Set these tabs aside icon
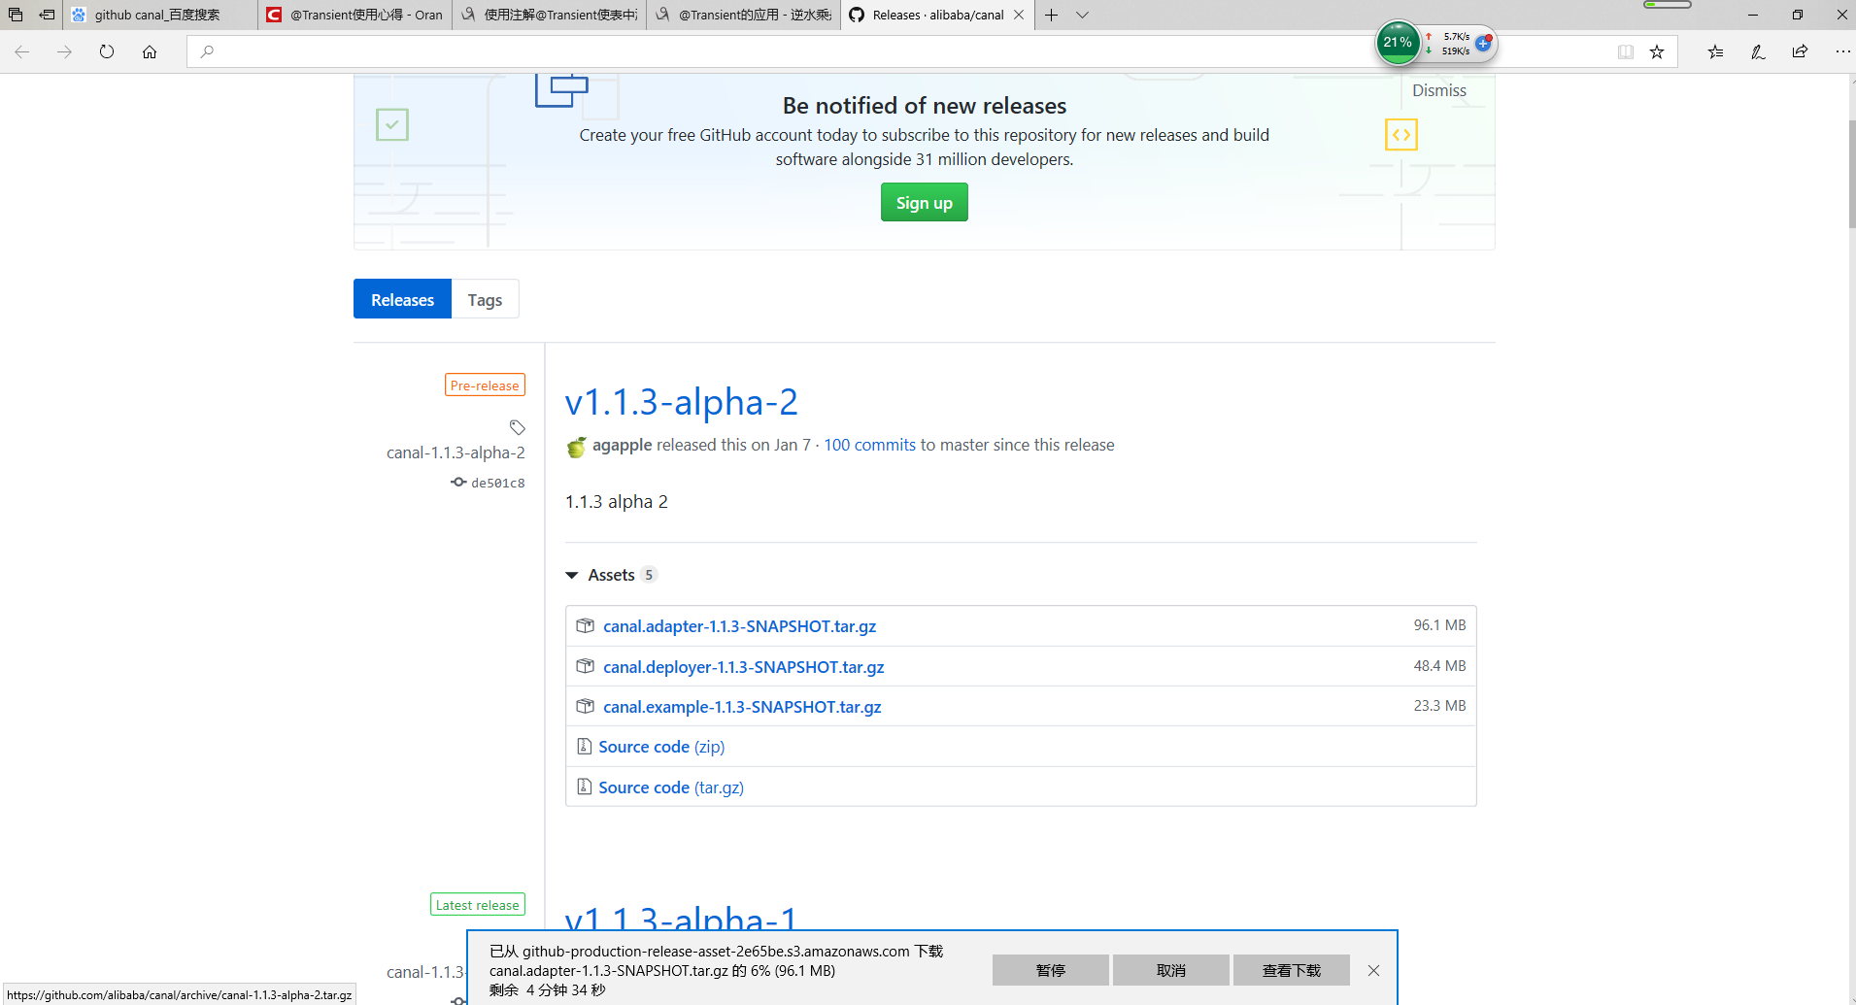This screenshot has width=1856, height=1005. point(47,15)
